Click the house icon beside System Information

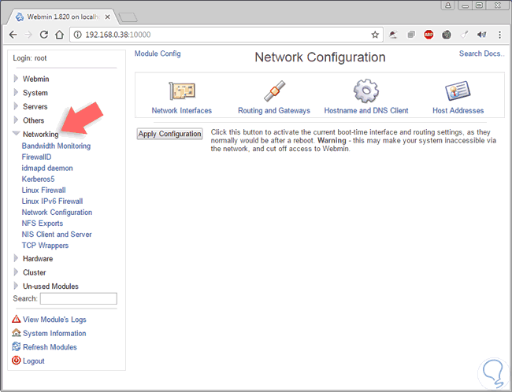(16, 333)
